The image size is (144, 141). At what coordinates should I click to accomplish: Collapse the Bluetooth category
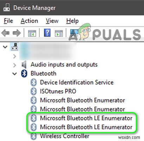(x=15, y=74)
